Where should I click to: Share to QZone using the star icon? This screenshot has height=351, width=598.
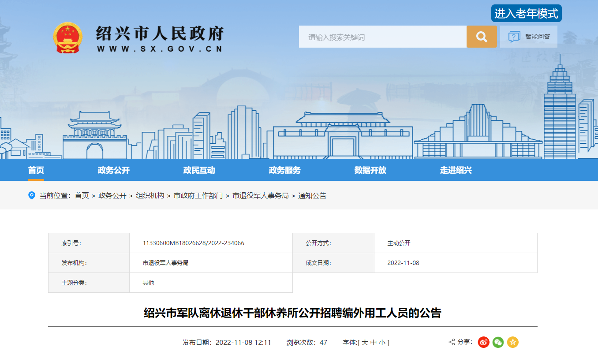(512, 342)
